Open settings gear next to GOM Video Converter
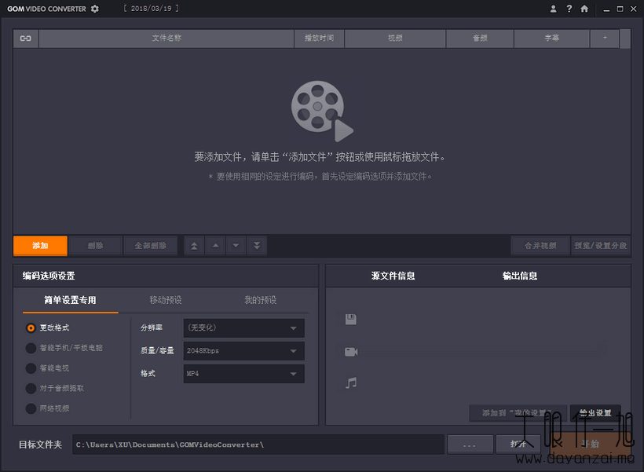The width and height of the screenshot is (644, 472). point(95,9)
